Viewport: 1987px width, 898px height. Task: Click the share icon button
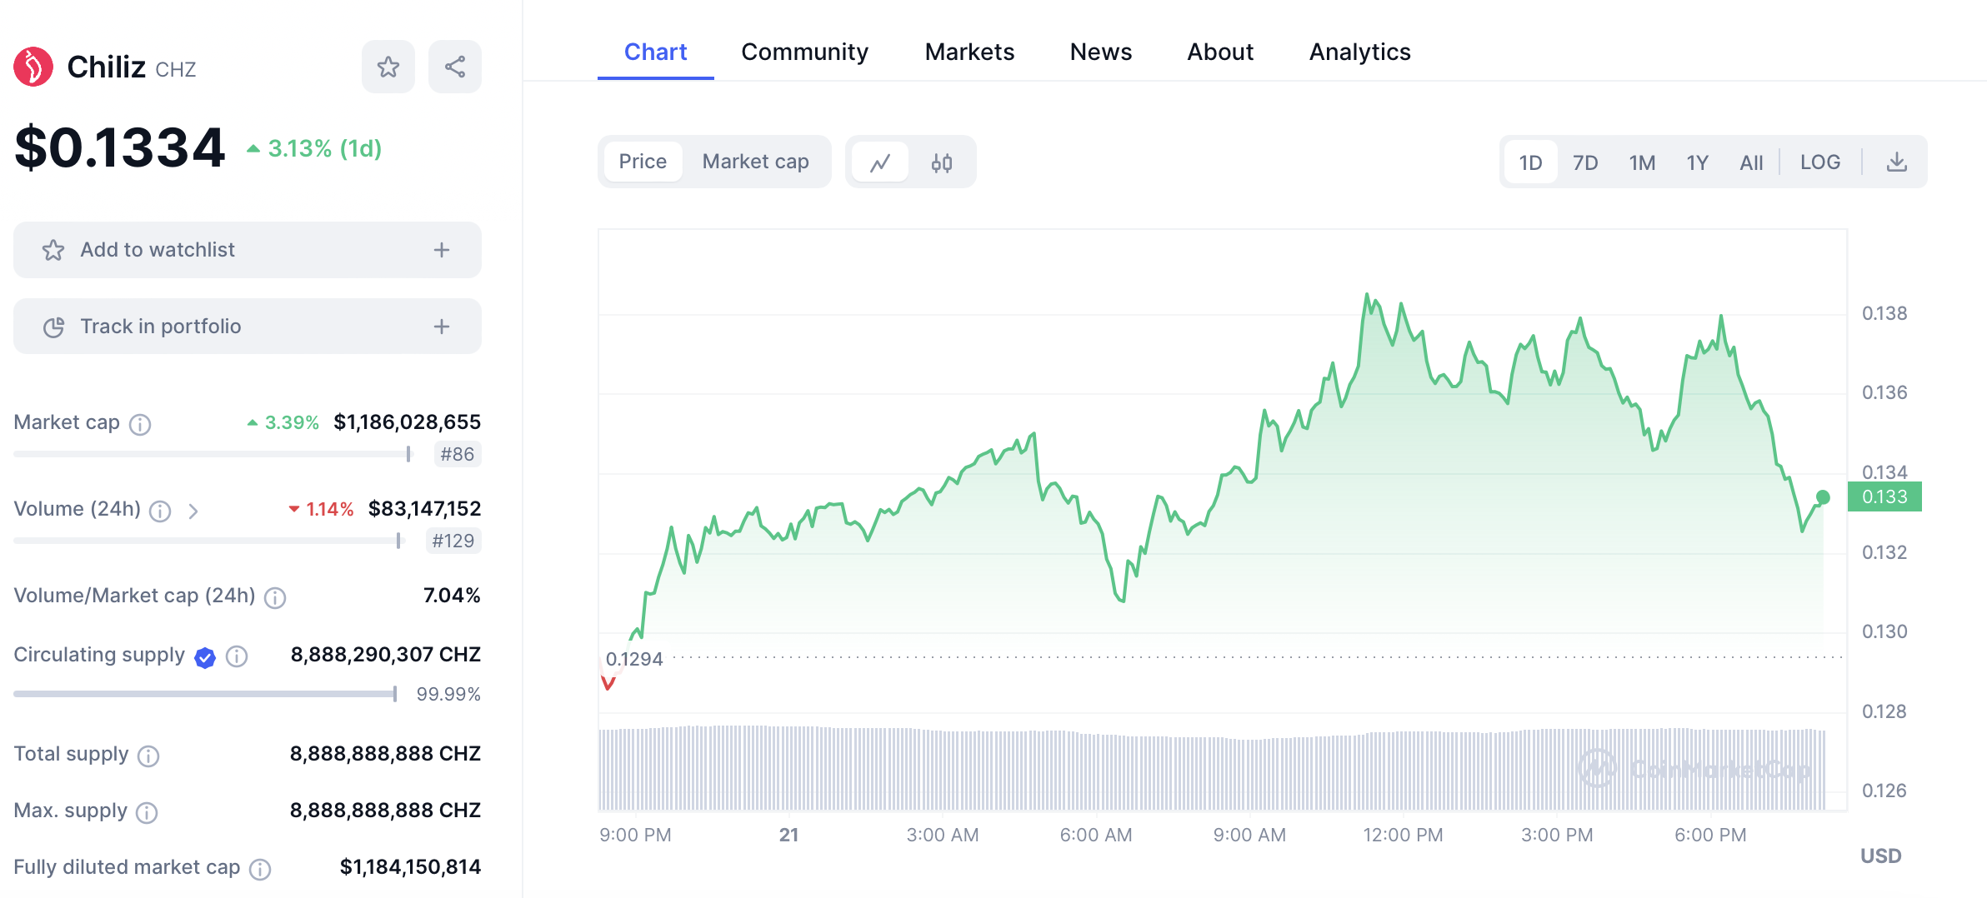click(x=454, y=67)
